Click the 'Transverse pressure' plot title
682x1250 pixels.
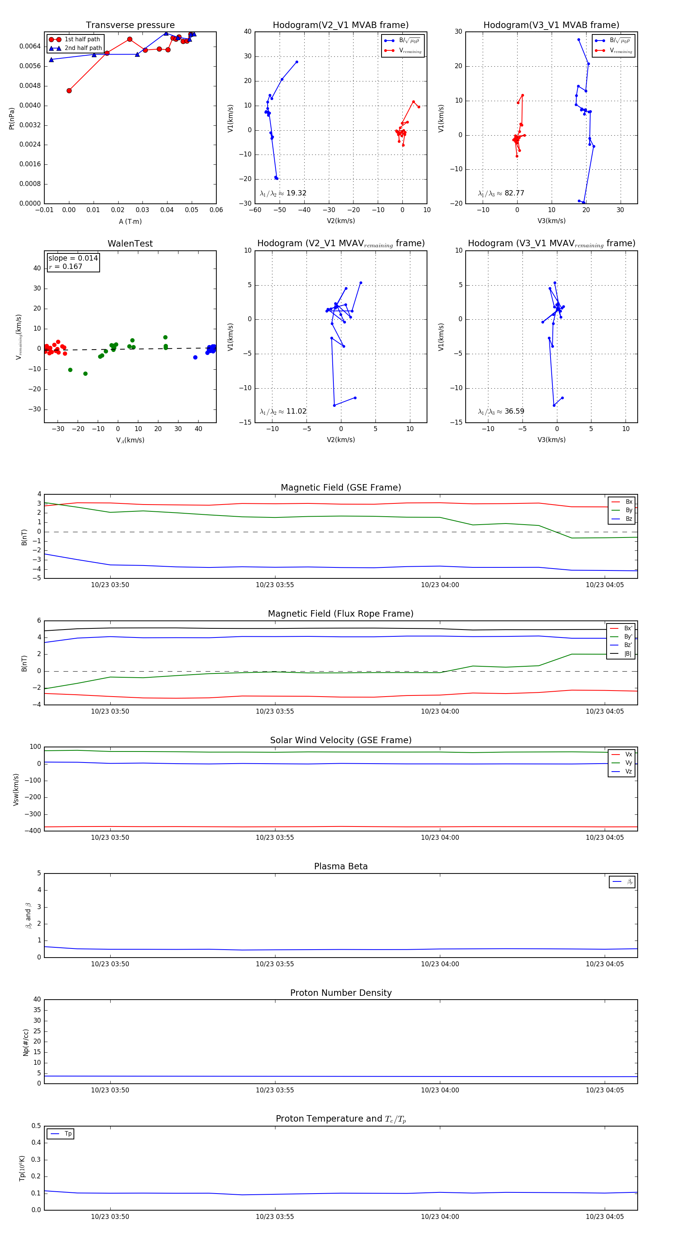pos(130,25)
